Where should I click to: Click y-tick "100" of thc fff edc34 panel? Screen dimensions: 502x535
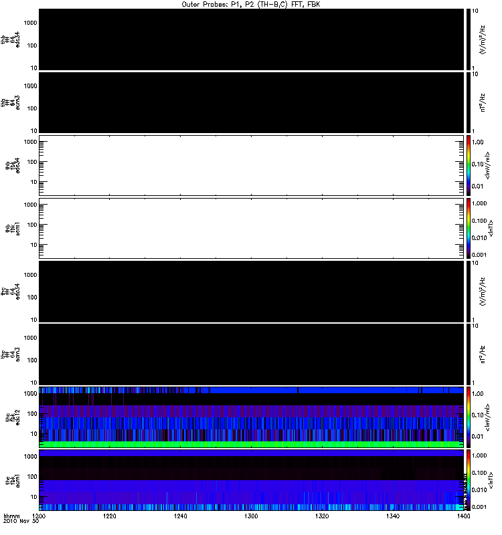click(x=32, y=298)
